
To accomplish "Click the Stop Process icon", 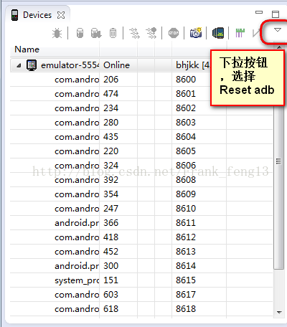I will tap(174, 33).
